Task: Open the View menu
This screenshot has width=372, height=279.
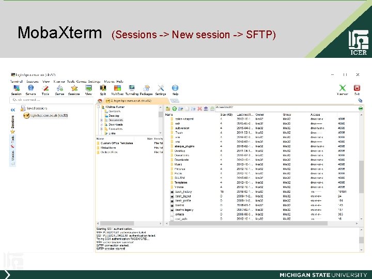Action: (46, 82)
